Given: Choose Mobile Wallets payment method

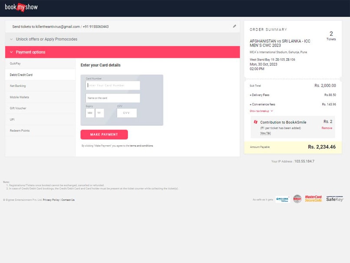Looking at the screenshot, I should (40, 97).
